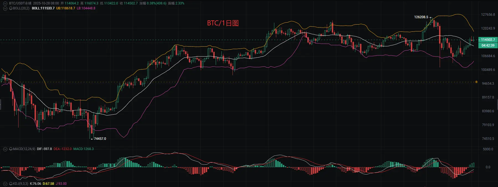This screenshot has height=187, width=498.
Task: Click the yellow price alert marker near 94654.3
Action: [x=476, y=82]
